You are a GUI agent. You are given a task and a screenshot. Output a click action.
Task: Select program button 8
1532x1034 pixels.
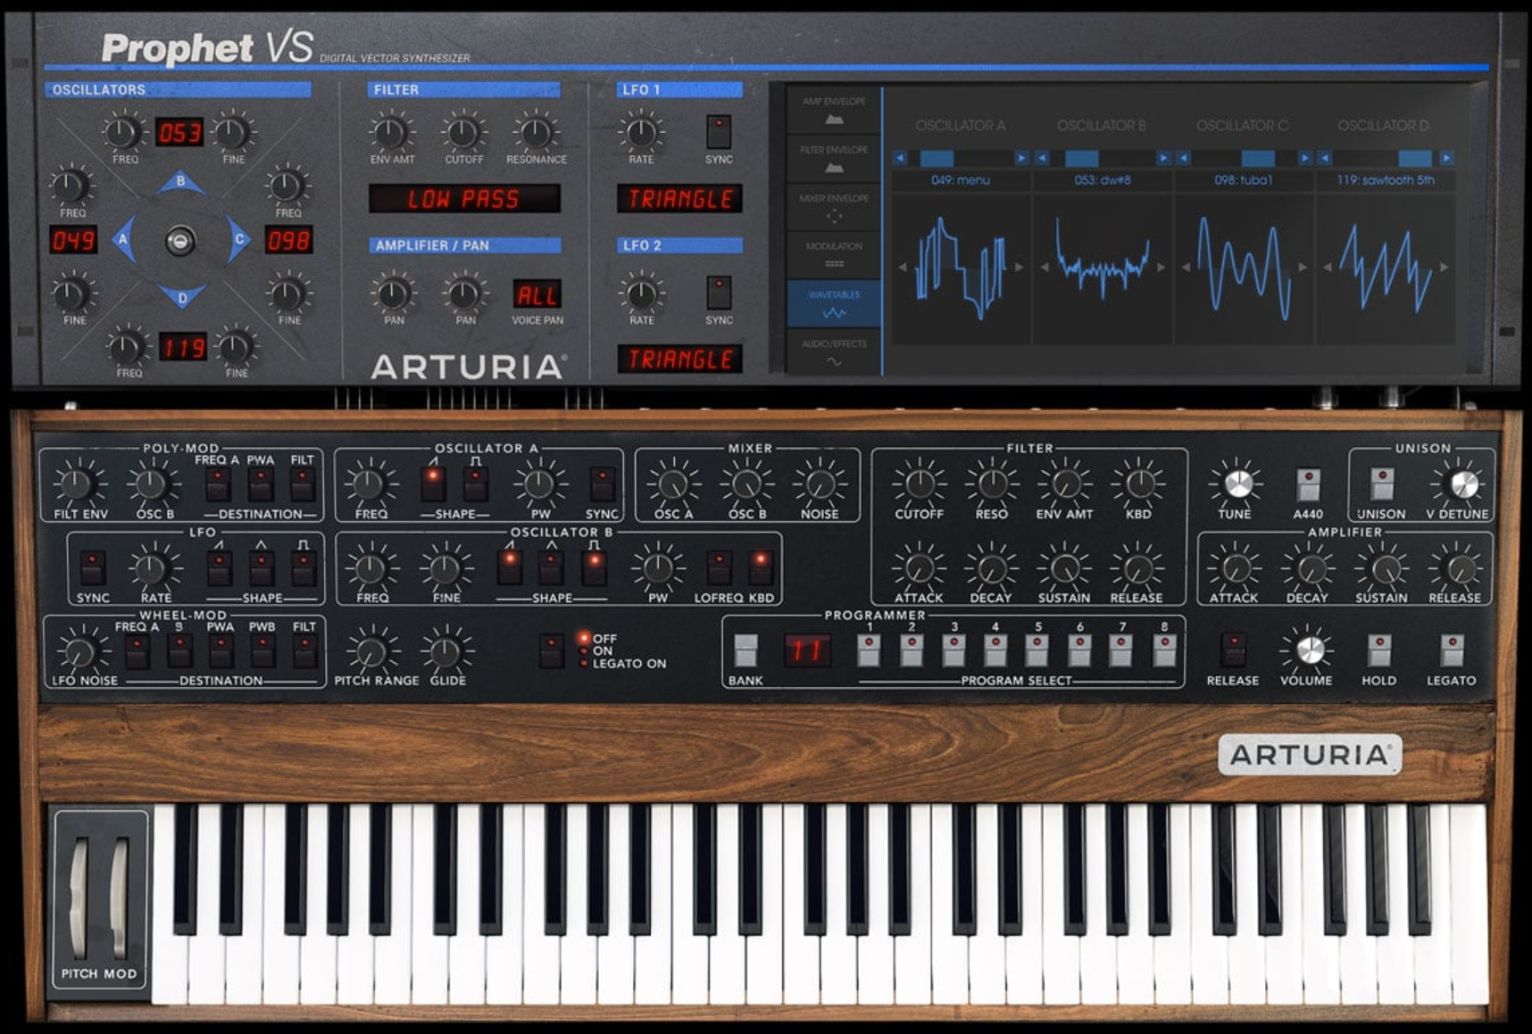1164,650
